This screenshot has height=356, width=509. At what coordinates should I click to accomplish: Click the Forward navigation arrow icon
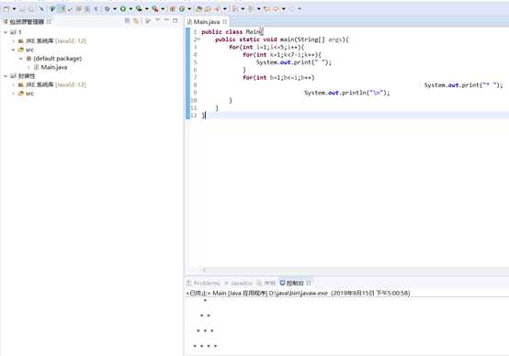(x=291, y=9)
